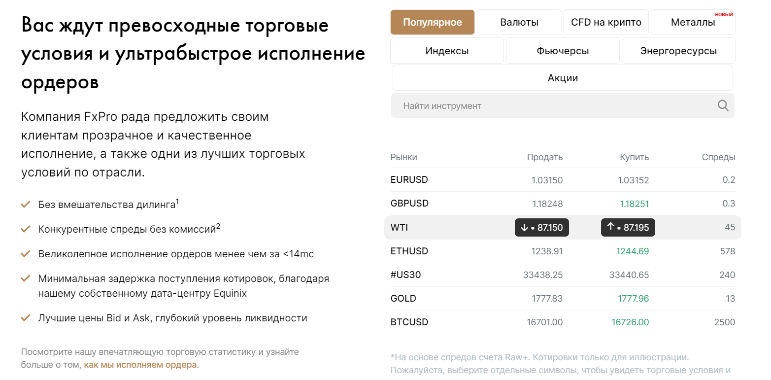This screenshot has width=771, height=380.
Task: Click the ETHUSD spread value 578
Action: (727, 251)
